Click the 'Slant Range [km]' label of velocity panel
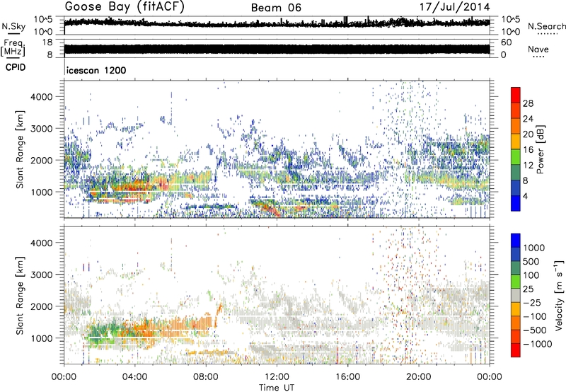The height and width of the screenshot is (392, 566). 21,296
